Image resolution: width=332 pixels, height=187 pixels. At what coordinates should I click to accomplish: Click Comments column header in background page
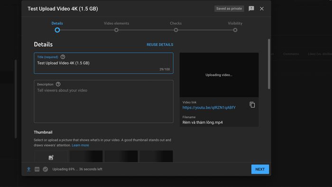(x=291, y=54)
